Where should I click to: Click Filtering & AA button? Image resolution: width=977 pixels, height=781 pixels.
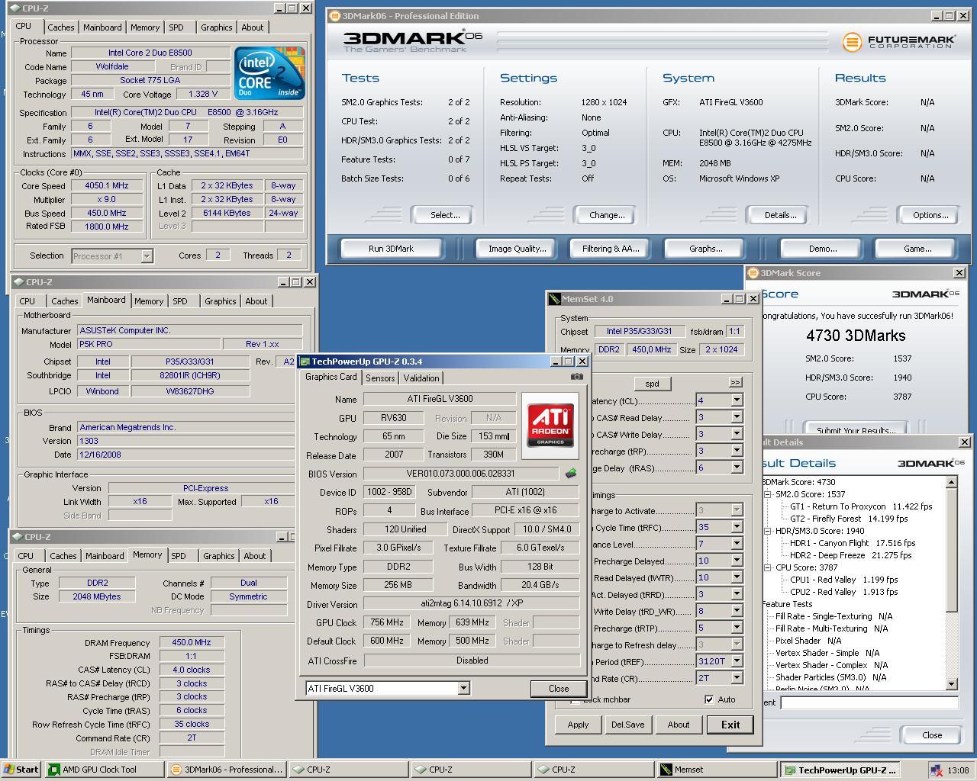point(611,249)
